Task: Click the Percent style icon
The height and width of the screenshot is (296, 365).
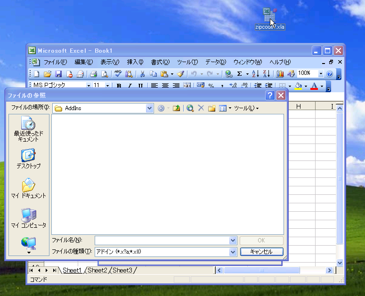Action: (x=211, y=86)
